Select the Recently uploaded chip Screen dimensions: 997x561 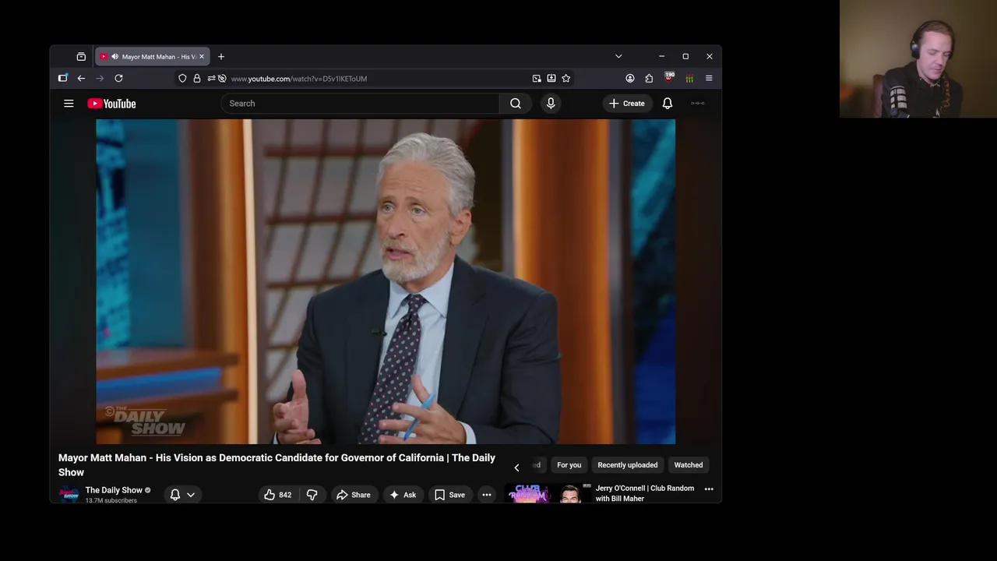628,465
